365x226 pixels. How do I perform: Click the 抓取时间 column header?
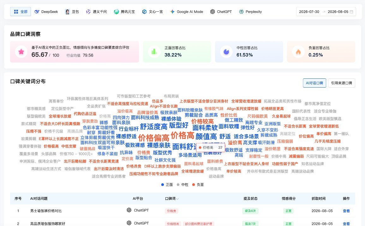coord(319,199)
